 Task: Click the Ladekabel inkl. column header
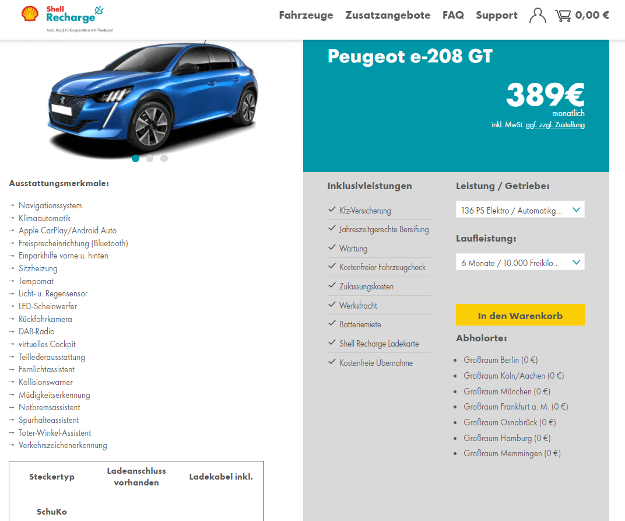[221, 477]
